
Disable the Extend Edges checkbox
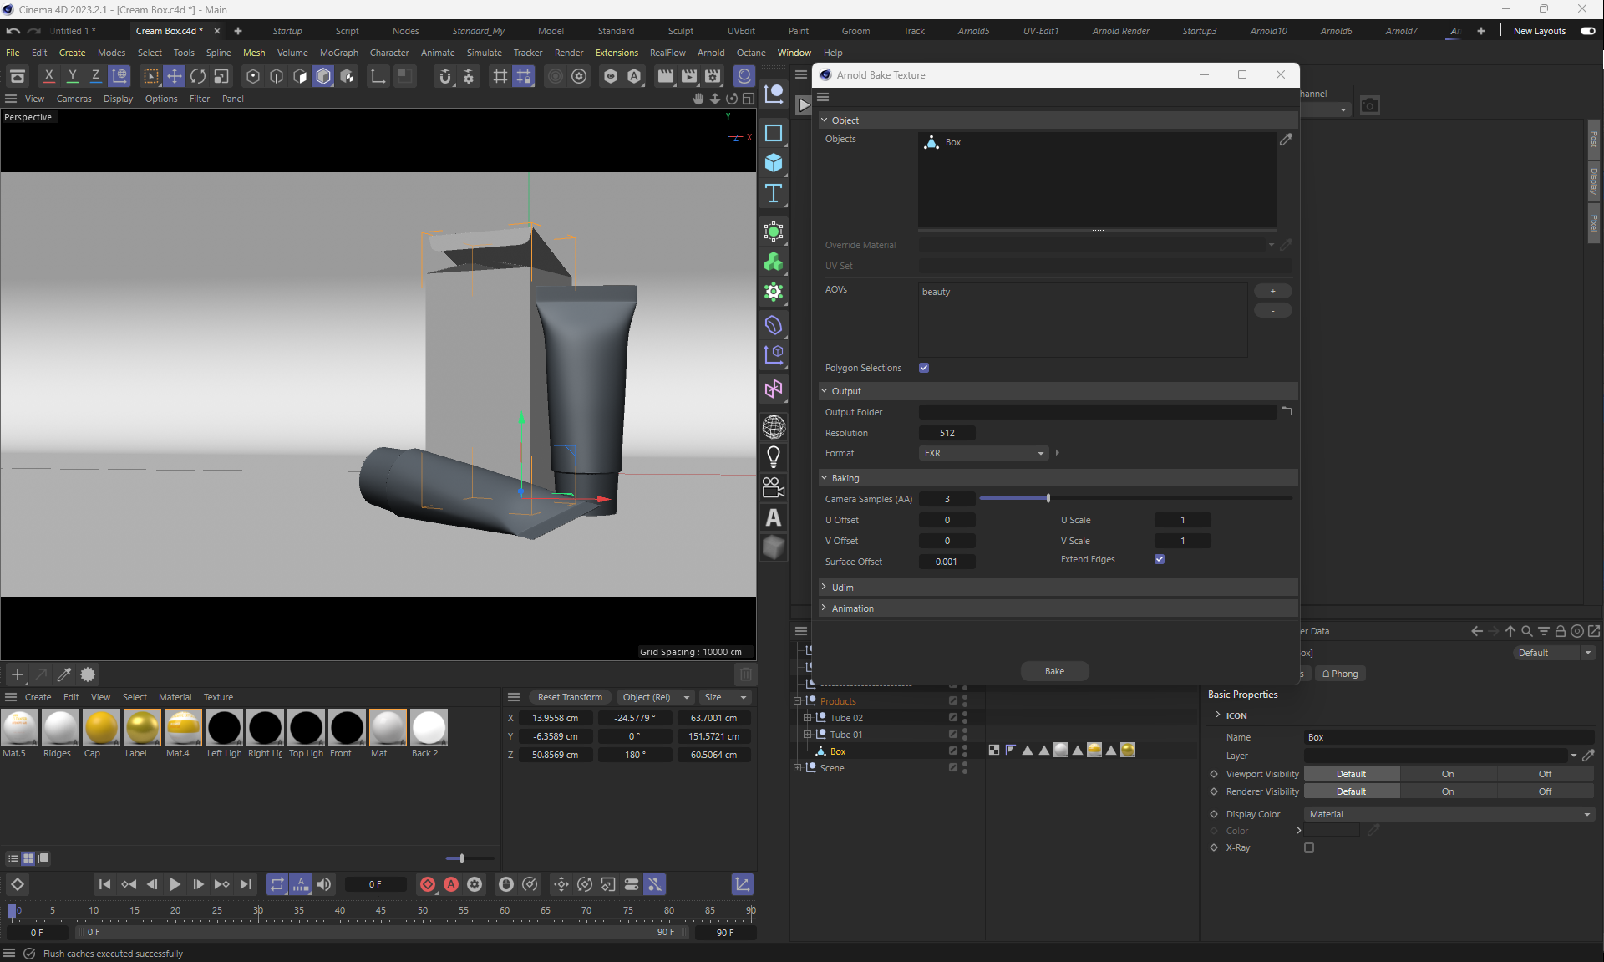click(x=1160, y=559)
